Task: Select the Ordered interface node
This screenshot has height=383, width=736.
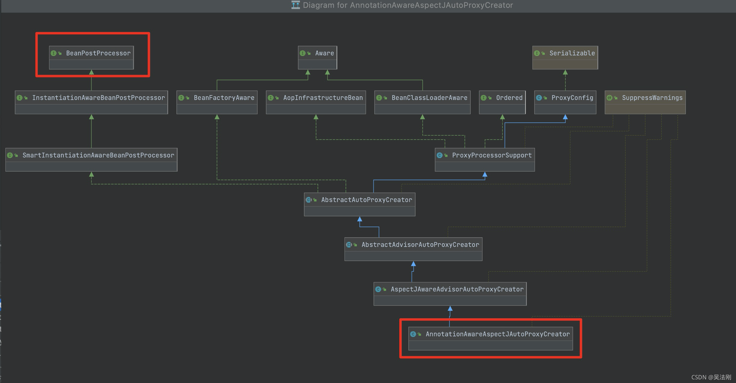Action: pyautogui.click(x=509, y=98)
